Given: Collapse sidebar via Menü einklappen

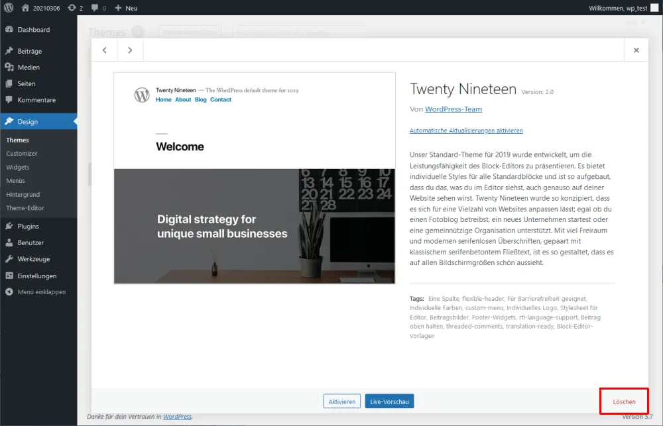Looking at the screenshot, I should click(x=38, y=292).
